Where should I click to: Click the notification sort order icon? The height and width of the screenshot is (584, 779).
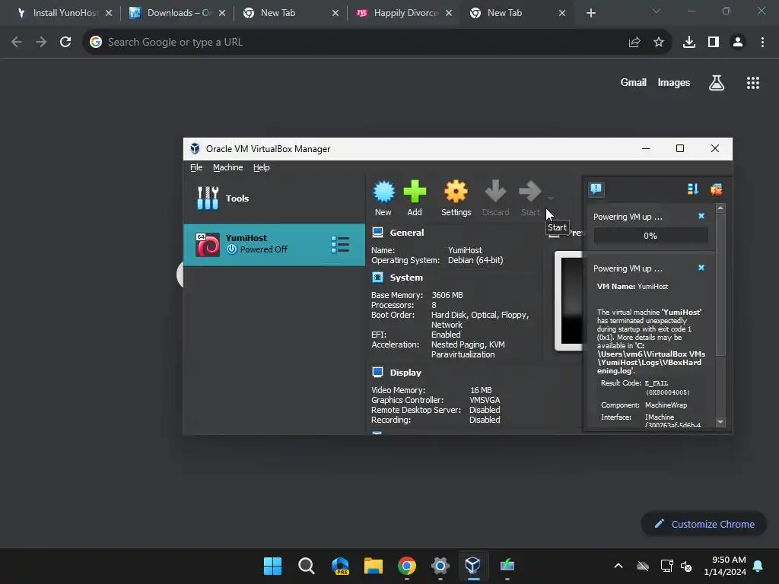(x=692, y=189)
